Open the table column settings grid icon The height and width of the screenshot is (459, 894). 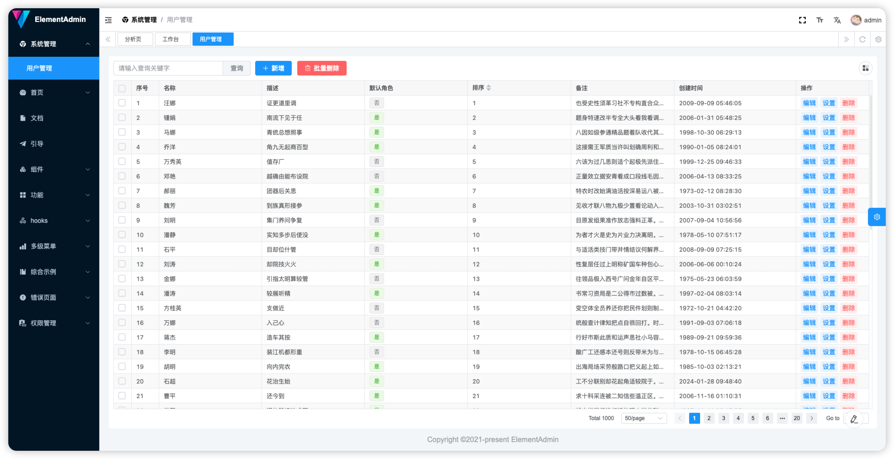tap(865, 68)
